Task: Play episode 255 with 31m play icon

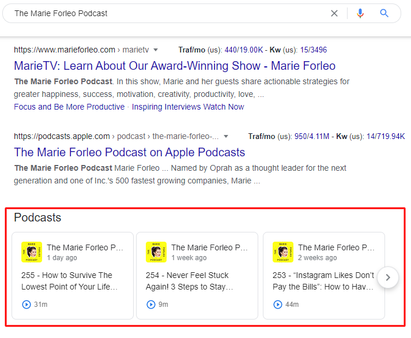Action: 26,305
